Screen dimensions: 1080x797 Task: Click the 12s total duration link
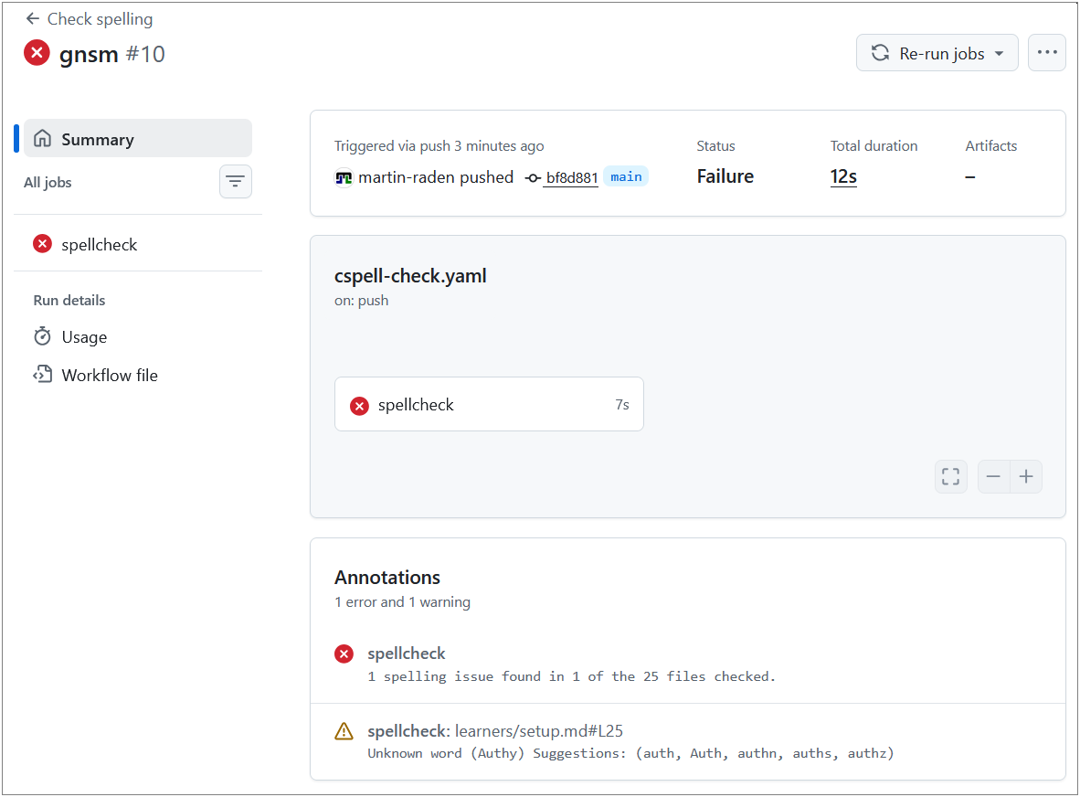pyautogui.click(x=842, y=176)
